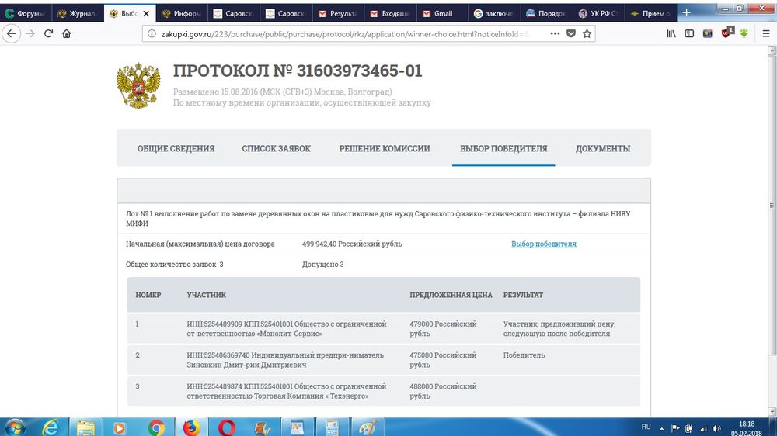This screenshot has height=436, width=777.
Task: Click the Pocket save icon in address bar
Action: click(x=571, y=34)
